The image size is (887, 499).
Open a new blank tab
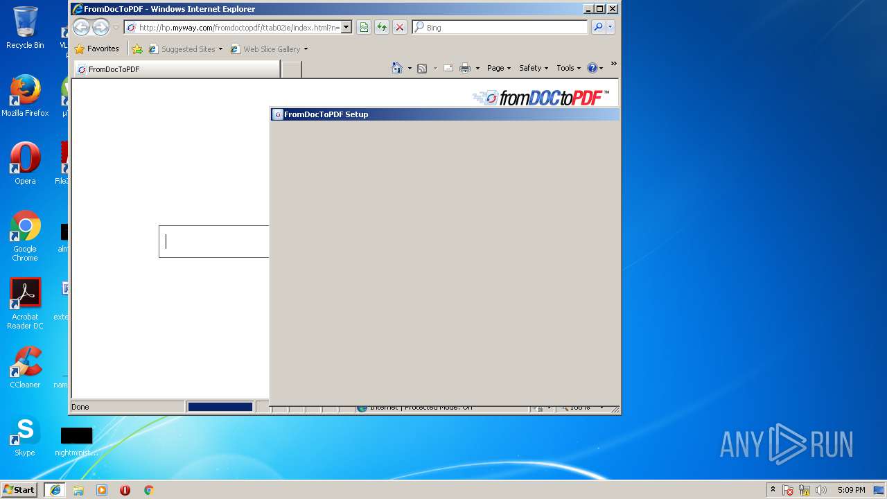(x=292, y=69)
